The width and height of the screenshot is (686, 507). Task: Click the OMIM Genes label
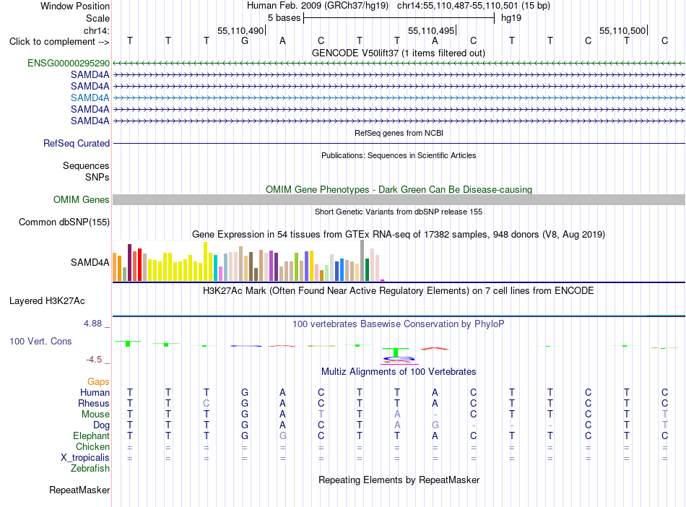[x=82, y=200]
